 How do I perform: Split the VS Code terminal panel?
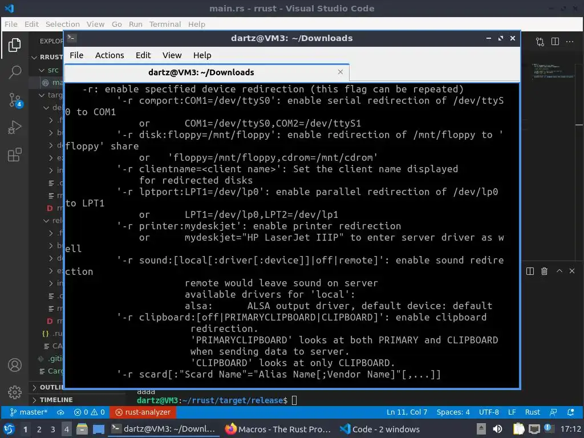tap(530, 271)
